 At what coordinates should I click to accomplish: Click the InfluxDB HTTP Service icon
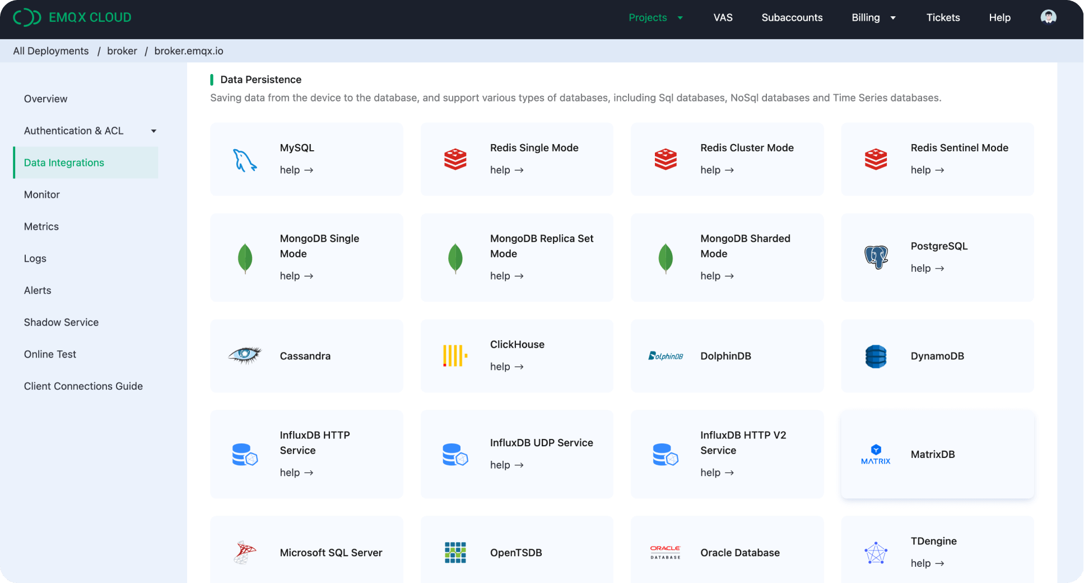(x=245, y=455)
